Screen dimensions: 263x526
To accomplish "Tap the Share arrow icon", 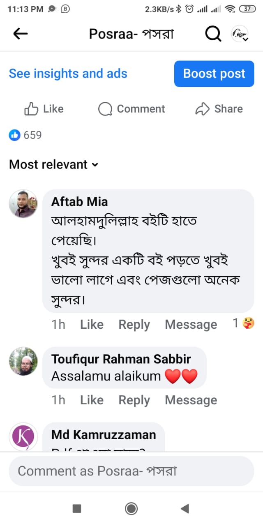I will click(202, 109).
